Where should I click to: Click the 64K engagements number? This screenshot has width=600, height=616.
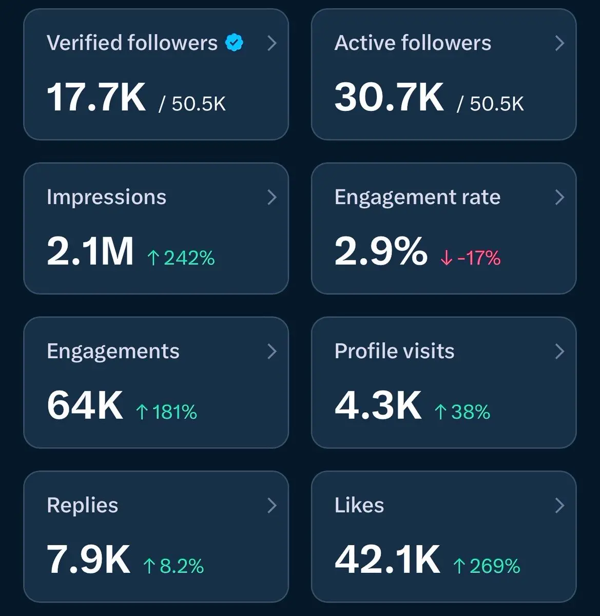85,405
